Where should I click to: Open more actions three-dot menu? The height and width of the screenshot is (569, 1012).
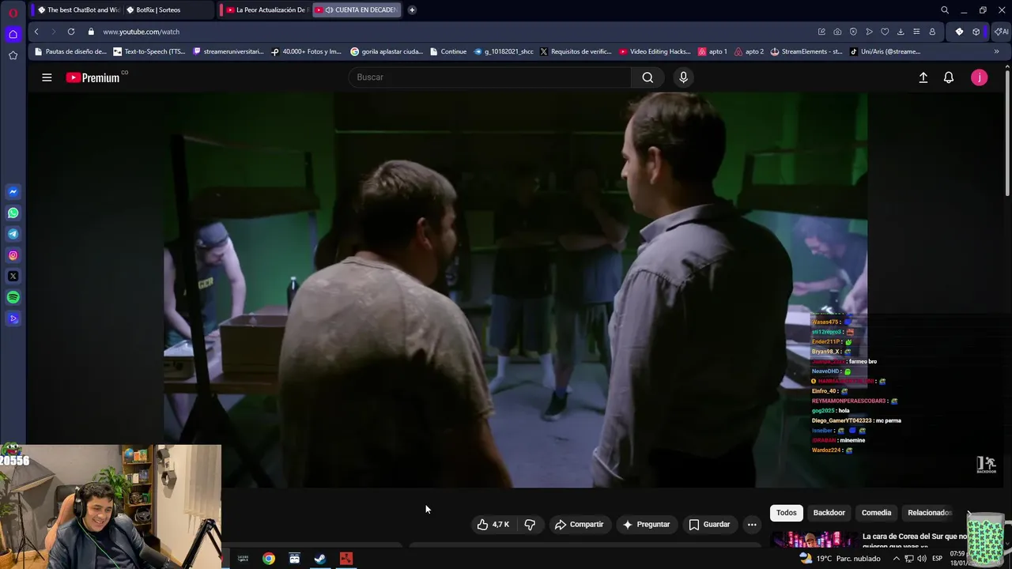tap(752, 525)
